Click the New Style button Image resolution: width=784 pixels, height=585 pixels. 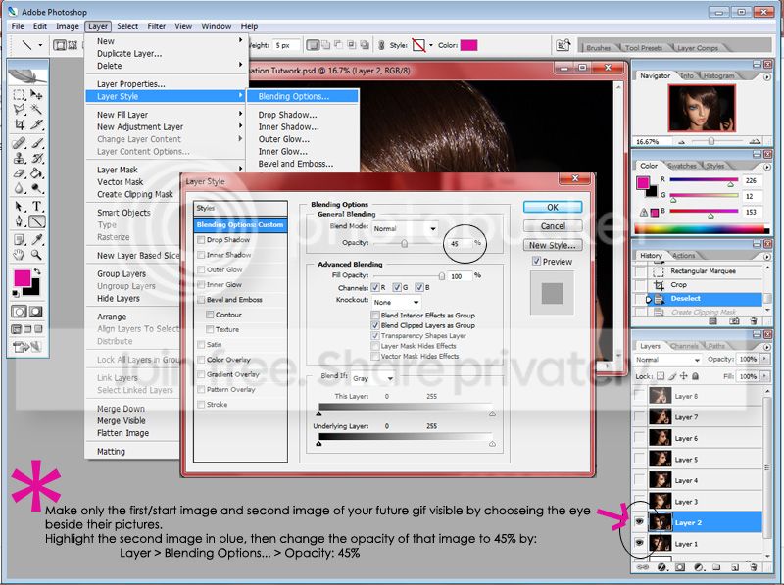[x=553, y=245]
